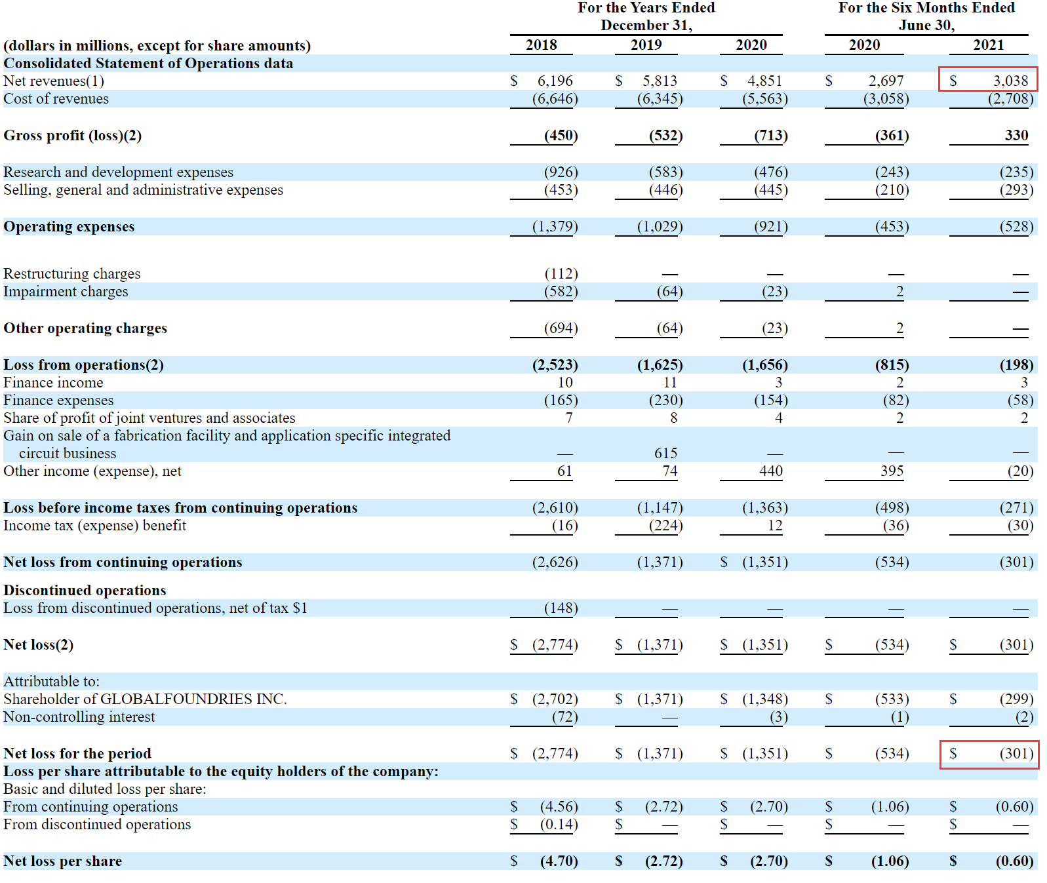Click "For the Years Ended December 31," header

point(646,16)
